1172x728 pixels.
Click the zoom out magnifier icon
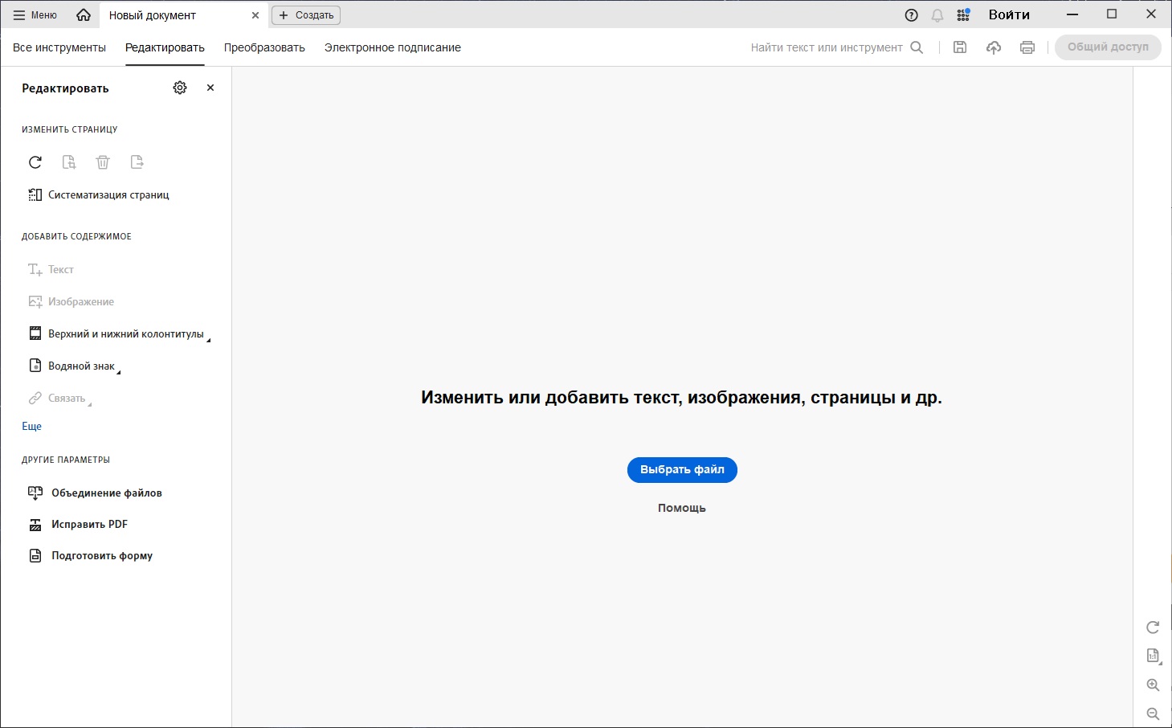[x=1153, y=714]
